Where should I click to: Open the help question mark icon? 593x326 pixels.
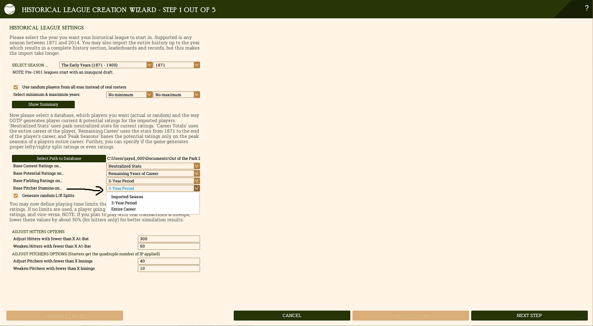click(587, 7)
